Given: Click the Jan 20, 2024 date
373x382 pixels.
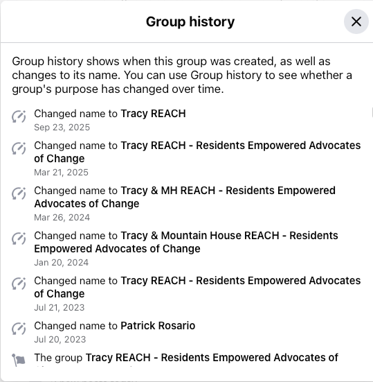Looking at the screenshot, I should tap(62, 263).
